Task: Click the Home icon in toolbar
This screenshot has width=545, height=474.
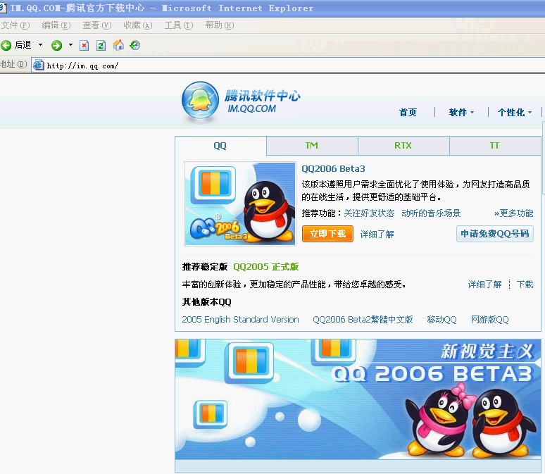Action: point(118,45)
